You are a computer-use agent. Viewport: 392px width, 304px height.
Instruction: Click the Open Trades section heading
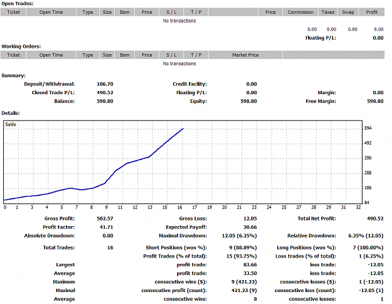(x=18, y=4)
